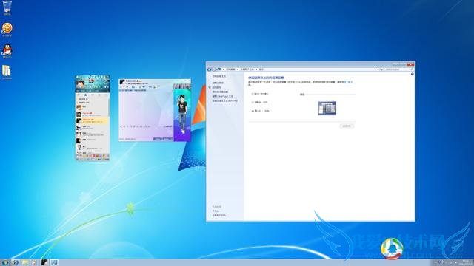The height and width of the screenshot is (266, 474).
Task: Click the Apply button in Display settings
Action: [x=347, y=126]
